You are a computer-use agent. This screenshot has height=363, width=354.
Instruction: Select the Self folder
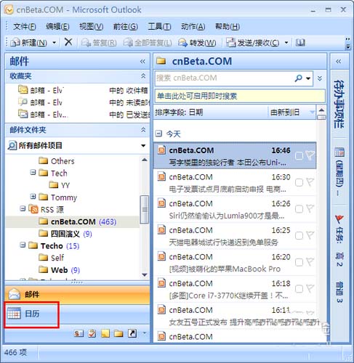pos(52,258)
